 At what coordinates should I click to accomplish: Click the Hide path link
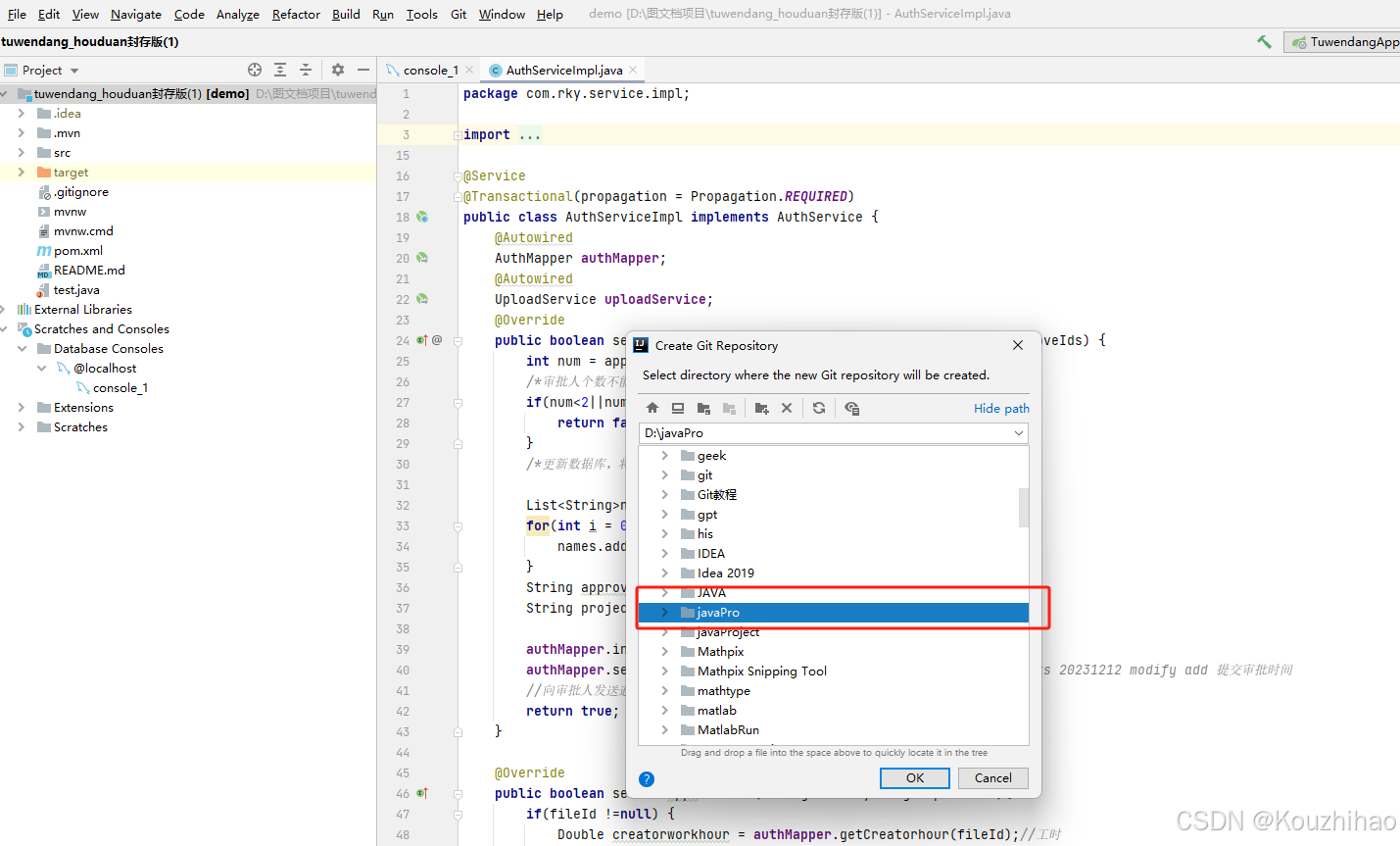pos(1000,408)
